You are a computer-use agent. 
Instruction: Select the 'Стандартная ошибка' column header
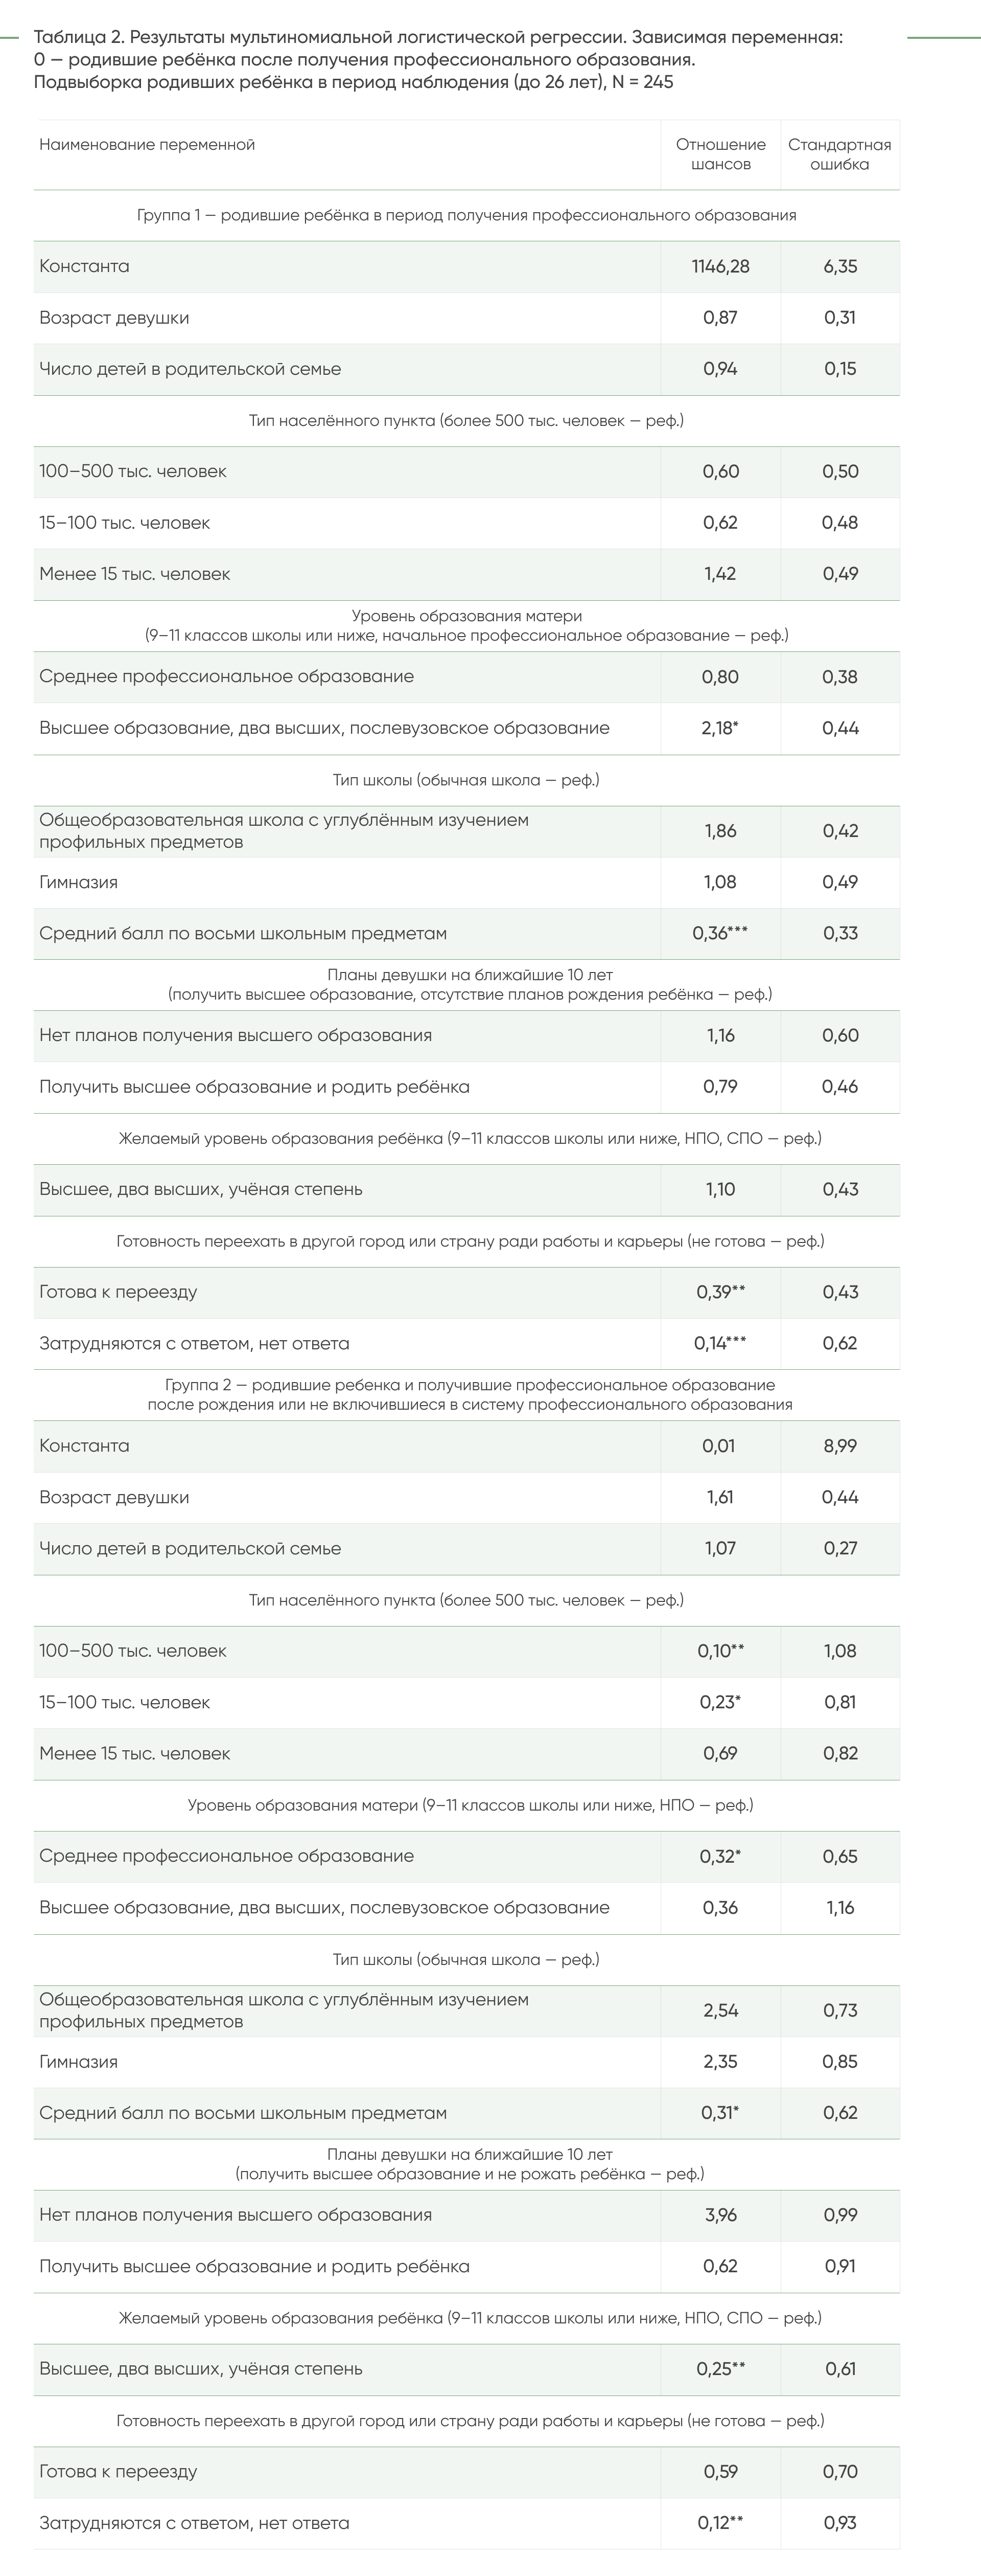839,154
